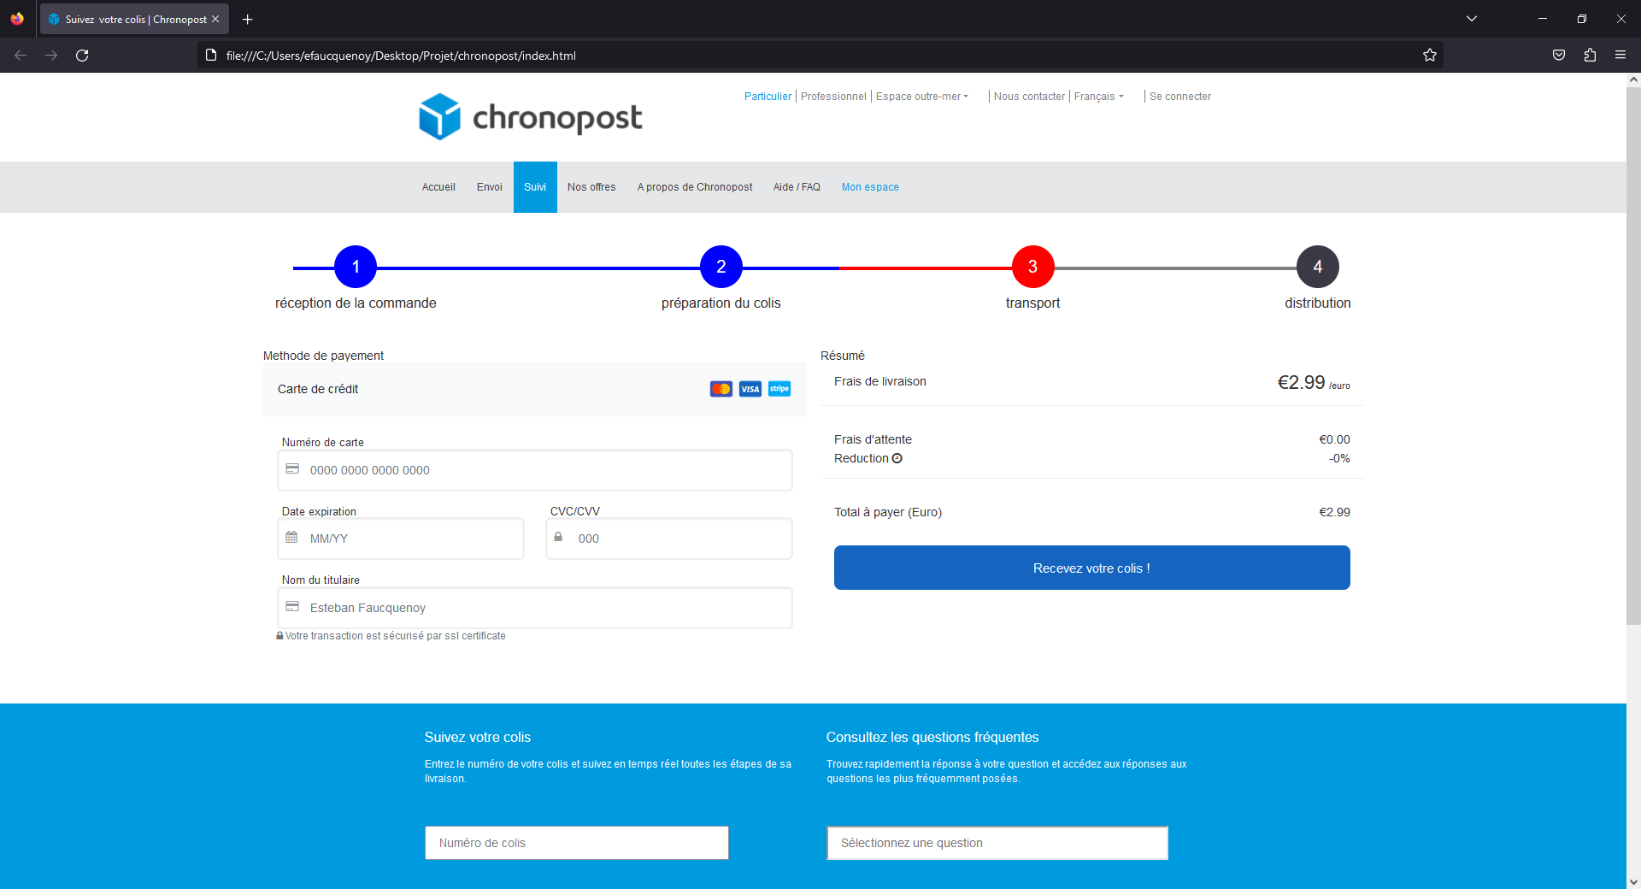The image size is (1641, 889).
Task: Click the Reduction info icon
Action: pyautogui.click(x=897, y=458)
